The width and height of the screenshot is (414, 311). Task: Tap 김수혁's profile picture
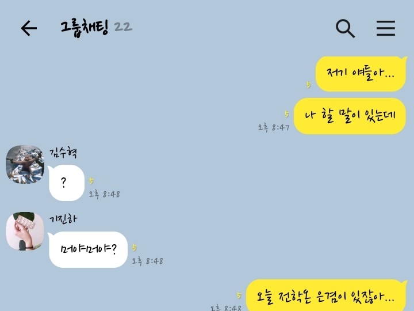click(25, 164)
